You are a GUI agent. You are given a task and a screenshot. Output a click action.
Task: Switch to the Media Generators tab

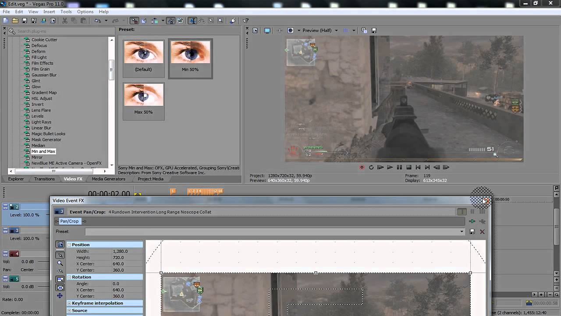coord(108,179)
